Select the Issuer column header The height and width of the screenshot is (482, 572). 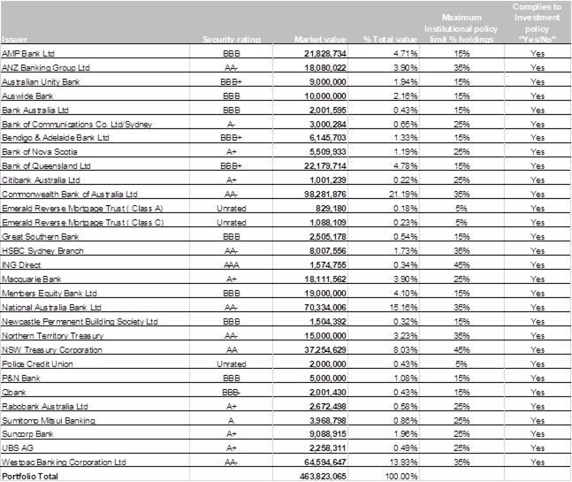click(x=15, y=40)
